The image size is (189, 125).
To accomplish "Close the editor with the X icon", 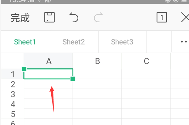I will 185,18.
